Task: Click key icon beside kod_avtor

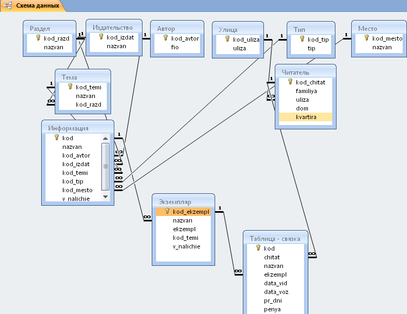Action: [x=165, y=38]
